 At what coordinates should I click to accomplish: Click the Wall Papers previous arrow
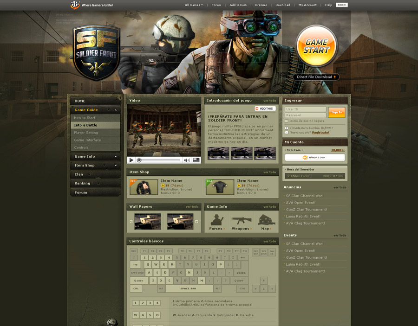(131, 221)
